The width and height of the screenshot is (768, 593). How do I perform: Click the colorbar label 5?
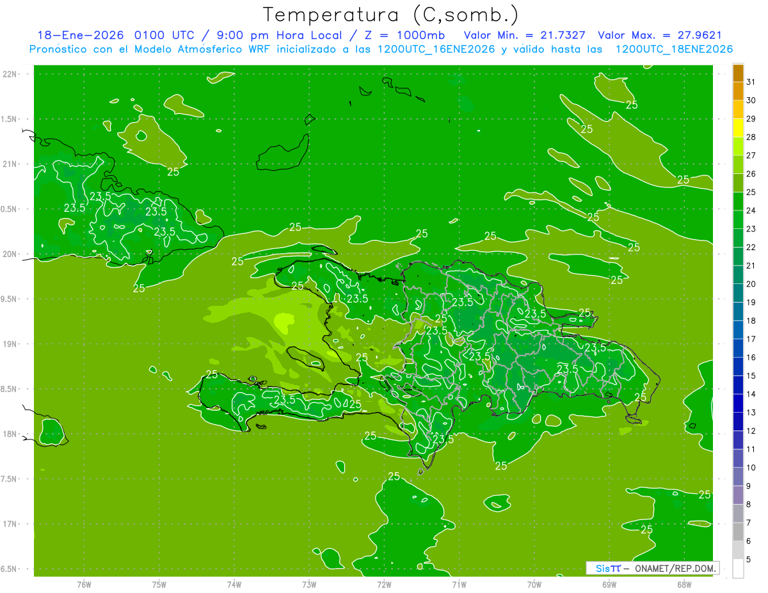click(749, 560)
